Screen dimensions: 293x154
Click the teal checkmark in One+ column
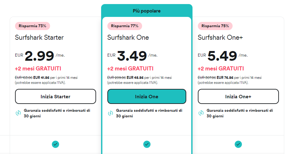[238, 144]
